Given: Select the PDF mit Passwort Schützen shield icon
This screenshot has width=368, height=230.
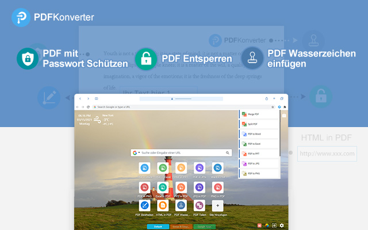Looking at the screenshot, I should pyautogui.click(x=28, y=59).
